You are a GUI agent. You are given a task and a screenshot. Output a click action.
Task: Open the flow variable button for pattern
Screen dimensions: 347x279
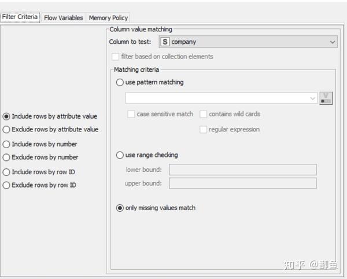click(x=326, y=98)
